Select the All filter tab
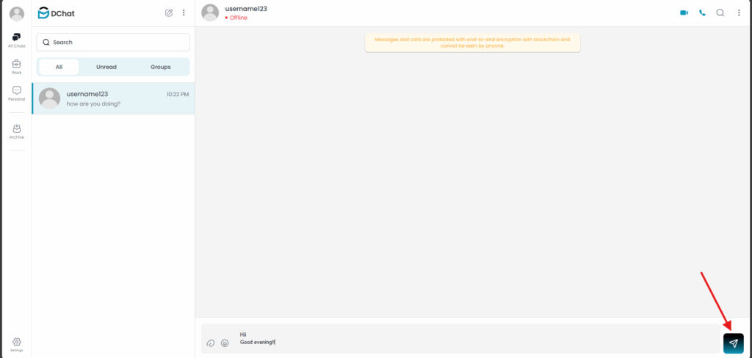This screenshot has height=358, width=752. coord(59,67)
